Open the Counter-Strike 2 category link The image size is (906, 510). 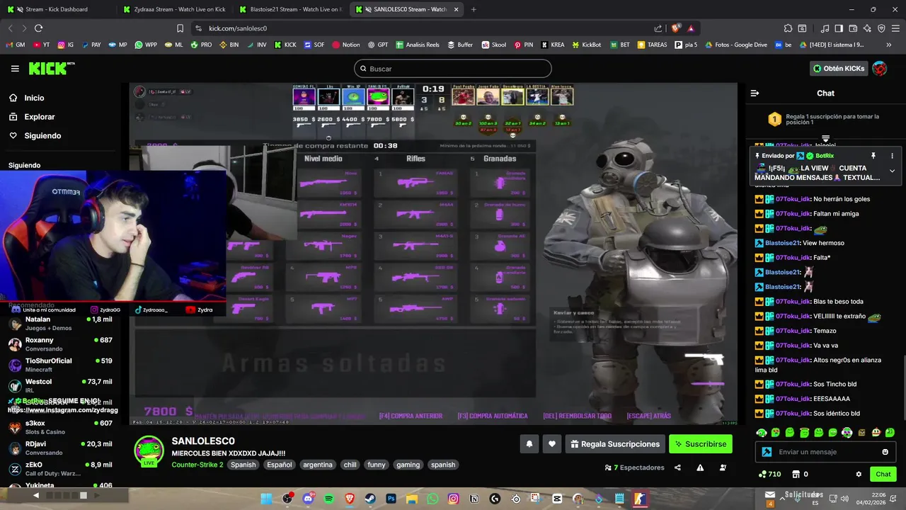(x=197, y=465)
